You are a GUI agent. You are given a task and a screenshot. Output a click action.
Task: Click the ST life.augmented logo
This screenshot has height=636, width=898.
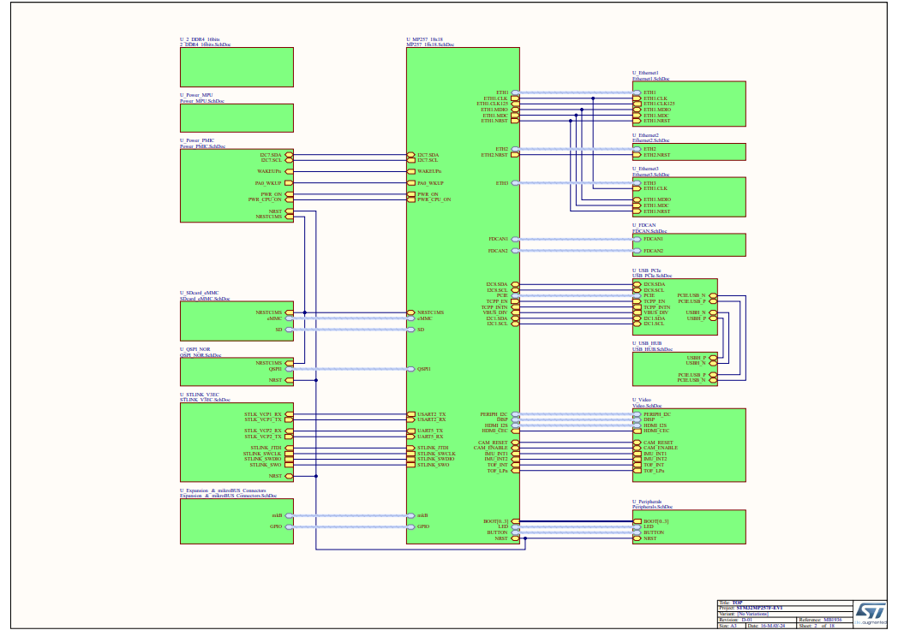point(870,615)
